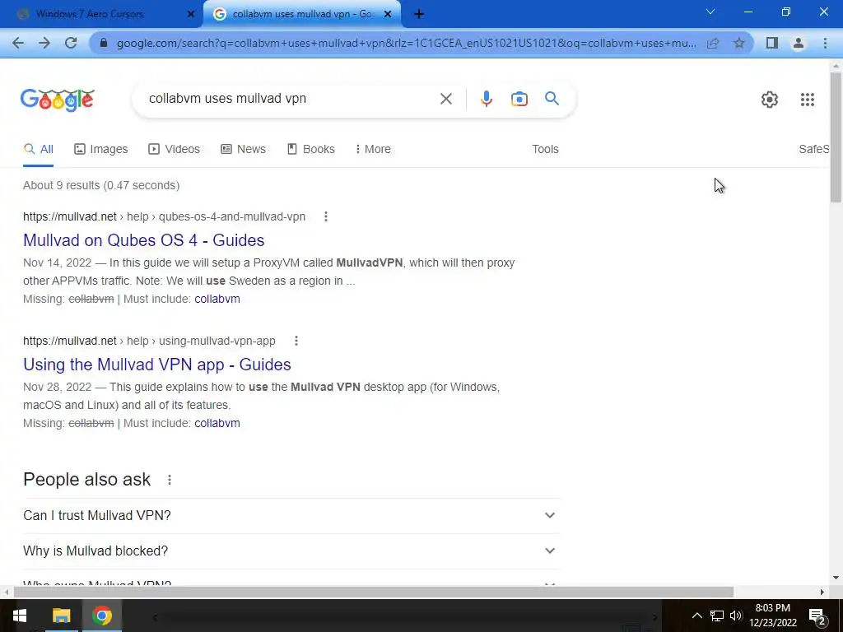Viewport: 843px width, 632px height.
Task: Open People also ask options menu
Action: [170, 480]
